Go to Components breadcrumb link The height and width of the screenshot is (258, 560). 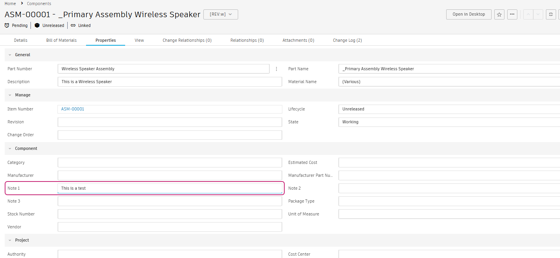pyautogui.click(x=39, y=4)
